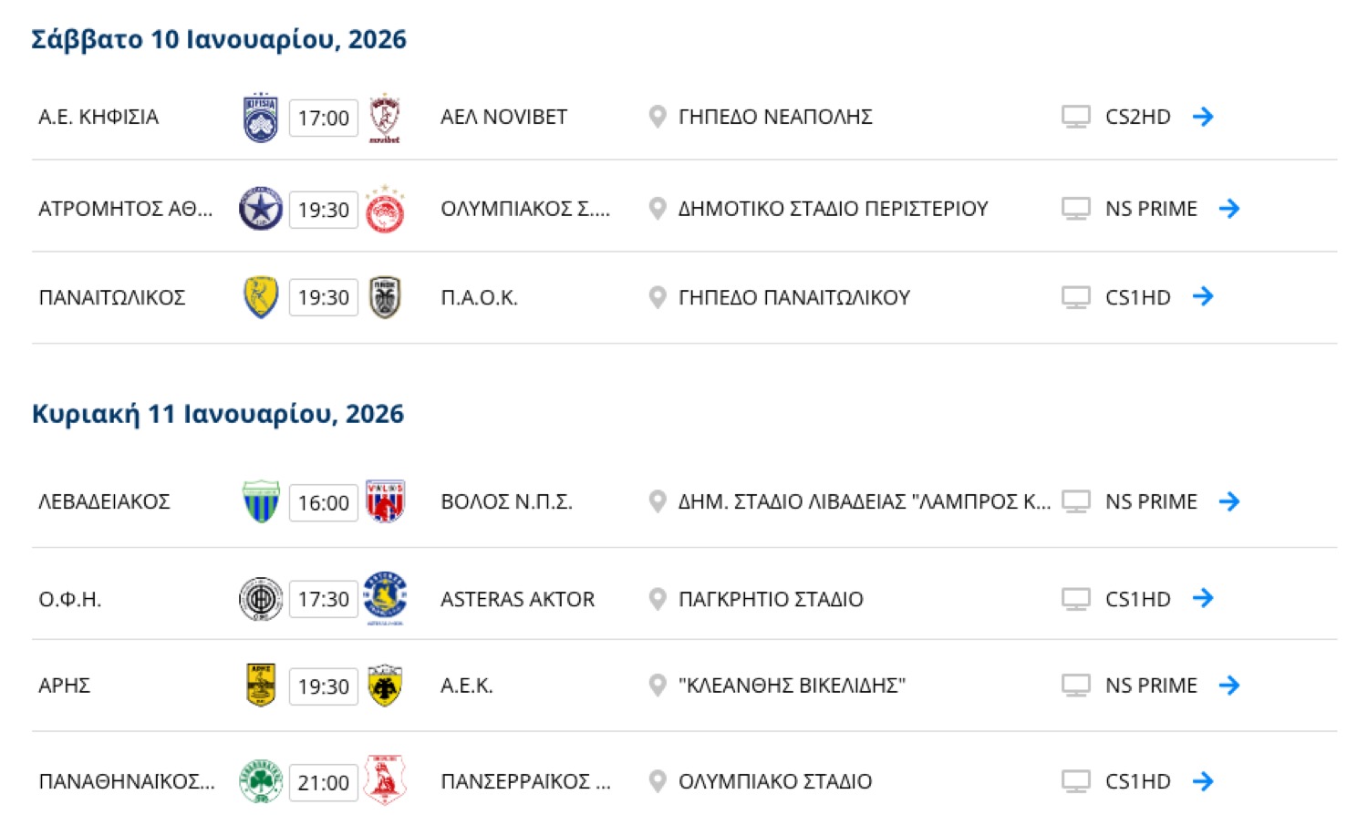Open the Aris vs AEK match arrow
The width and height of the screenshot is (1368, 815).
[x=1229, y=686]
